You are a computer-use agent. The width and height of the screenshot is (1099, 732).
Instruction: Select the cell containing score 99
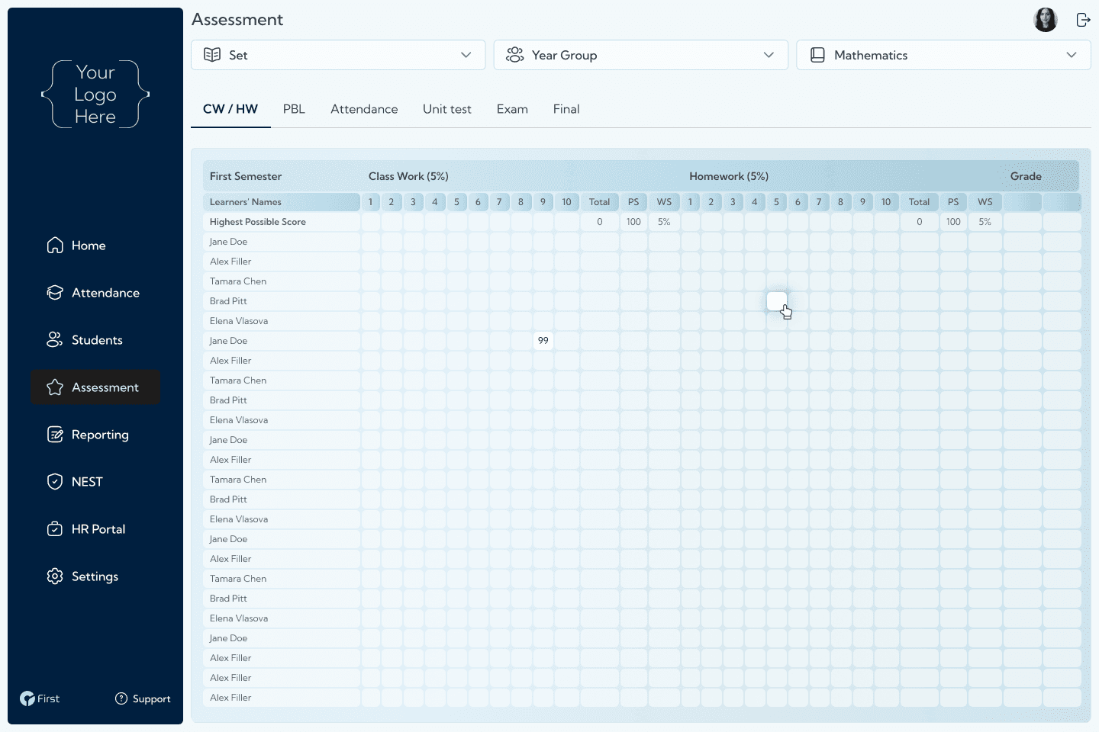coord(543,340)
